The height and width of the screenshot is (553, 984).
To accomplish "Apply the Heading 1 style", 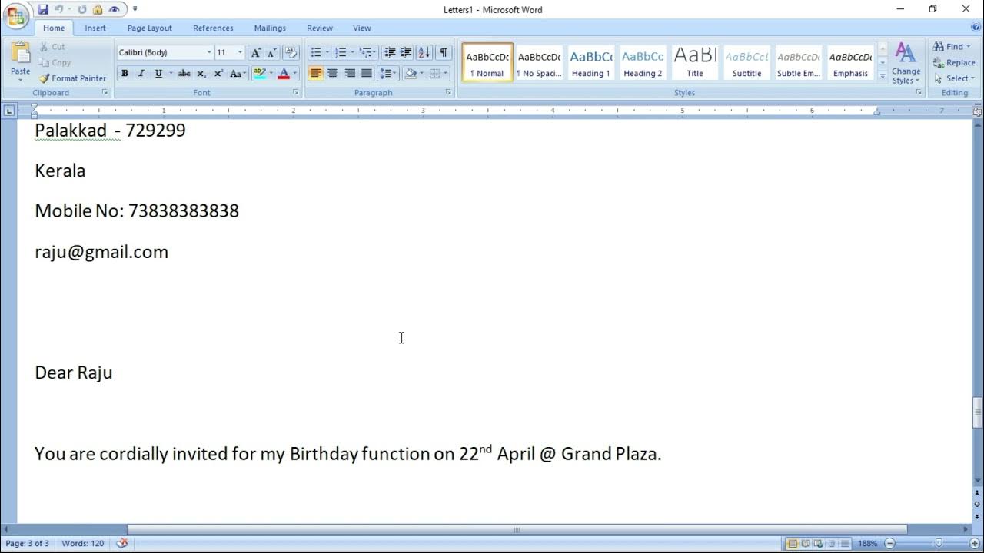I will [x=591, y=62].
